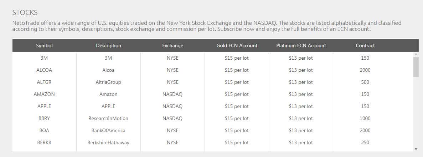Click the Symbol column header

[44, 45]
